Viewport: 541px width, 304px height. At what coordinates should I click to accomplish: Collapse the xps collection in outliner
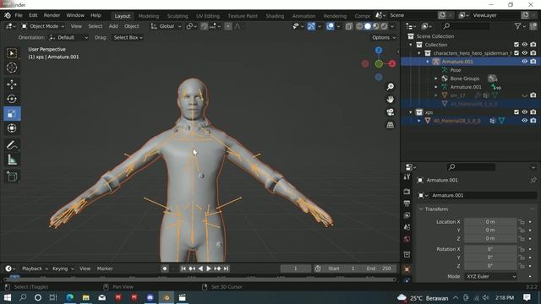click(x=411, y=112)
